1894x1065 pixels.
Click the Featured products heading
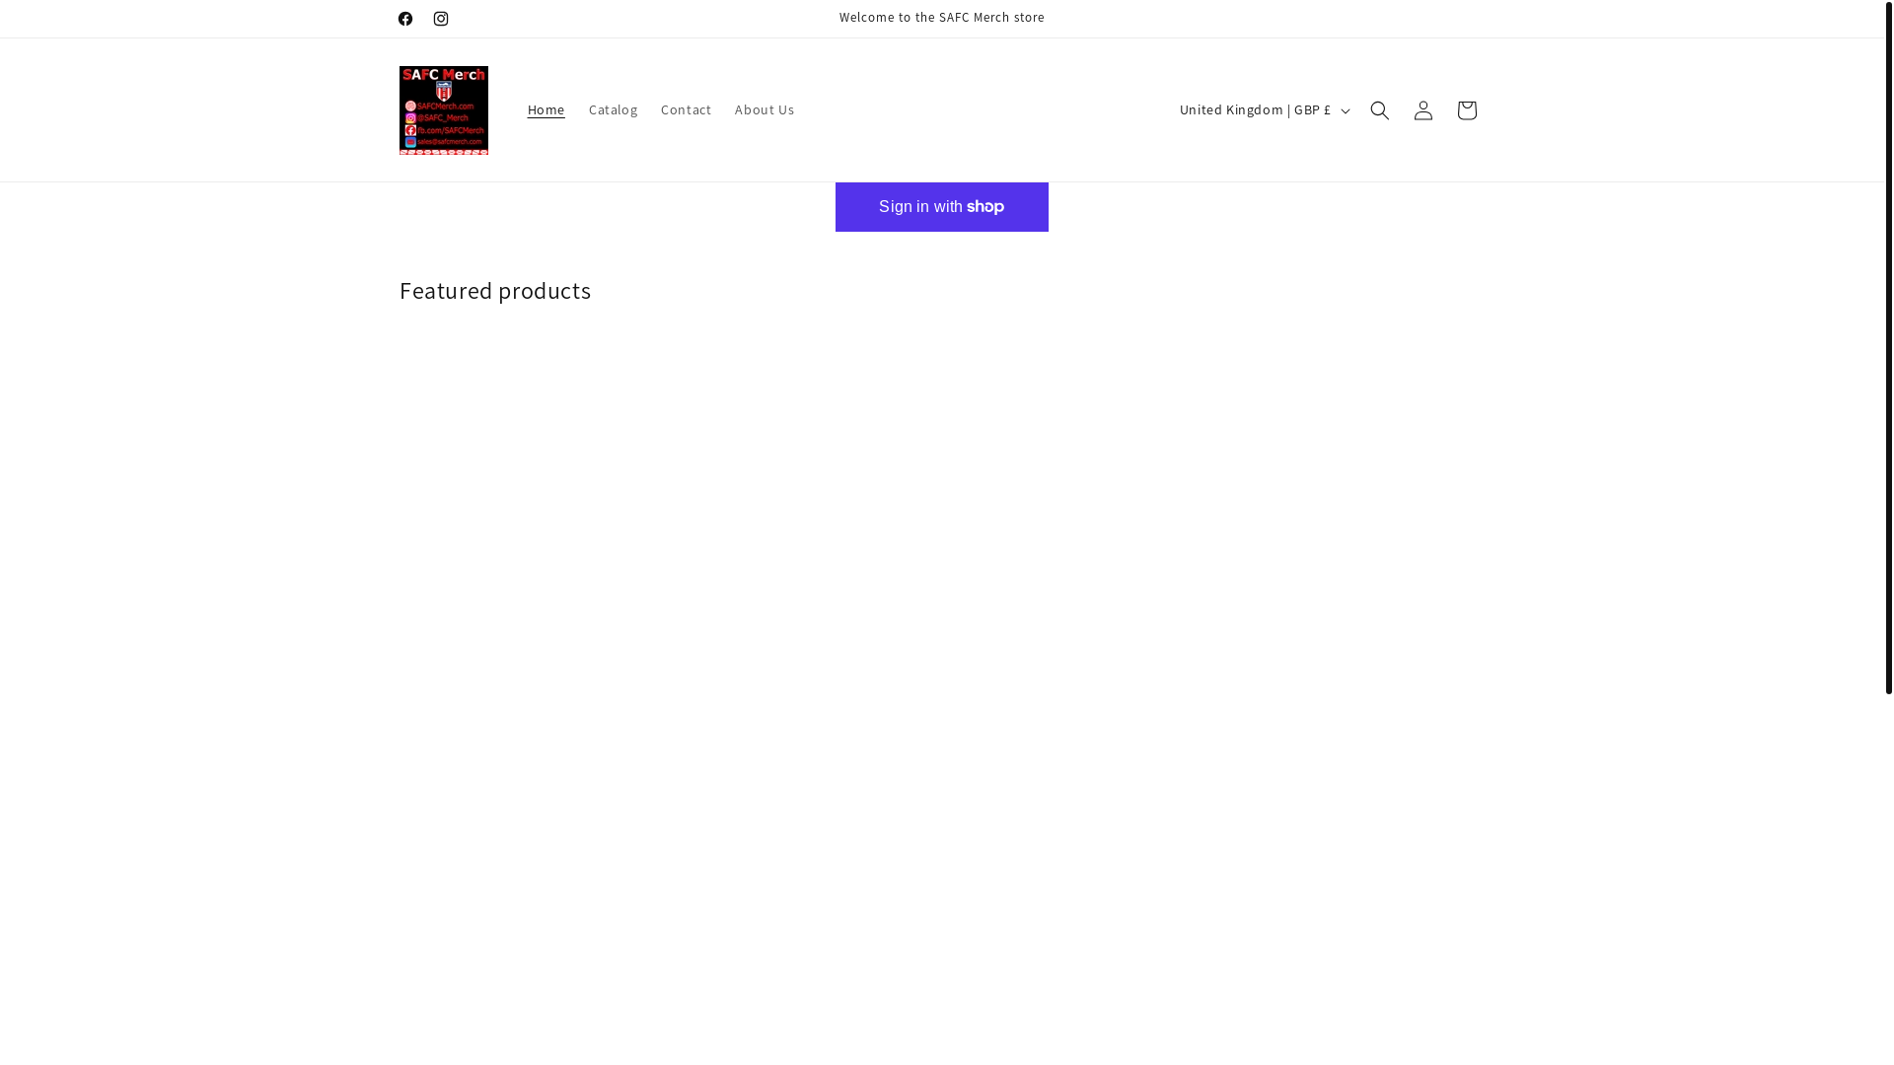click(495, 291)
